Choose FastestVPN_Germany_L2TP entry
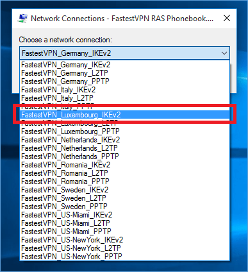This screenshot has width=248, height=272. click(x=124, y=73)
